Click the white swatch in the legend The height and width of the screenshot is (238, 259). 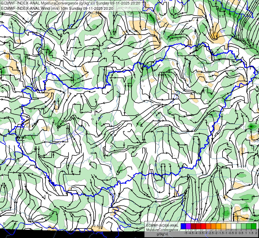click(234, 226)
